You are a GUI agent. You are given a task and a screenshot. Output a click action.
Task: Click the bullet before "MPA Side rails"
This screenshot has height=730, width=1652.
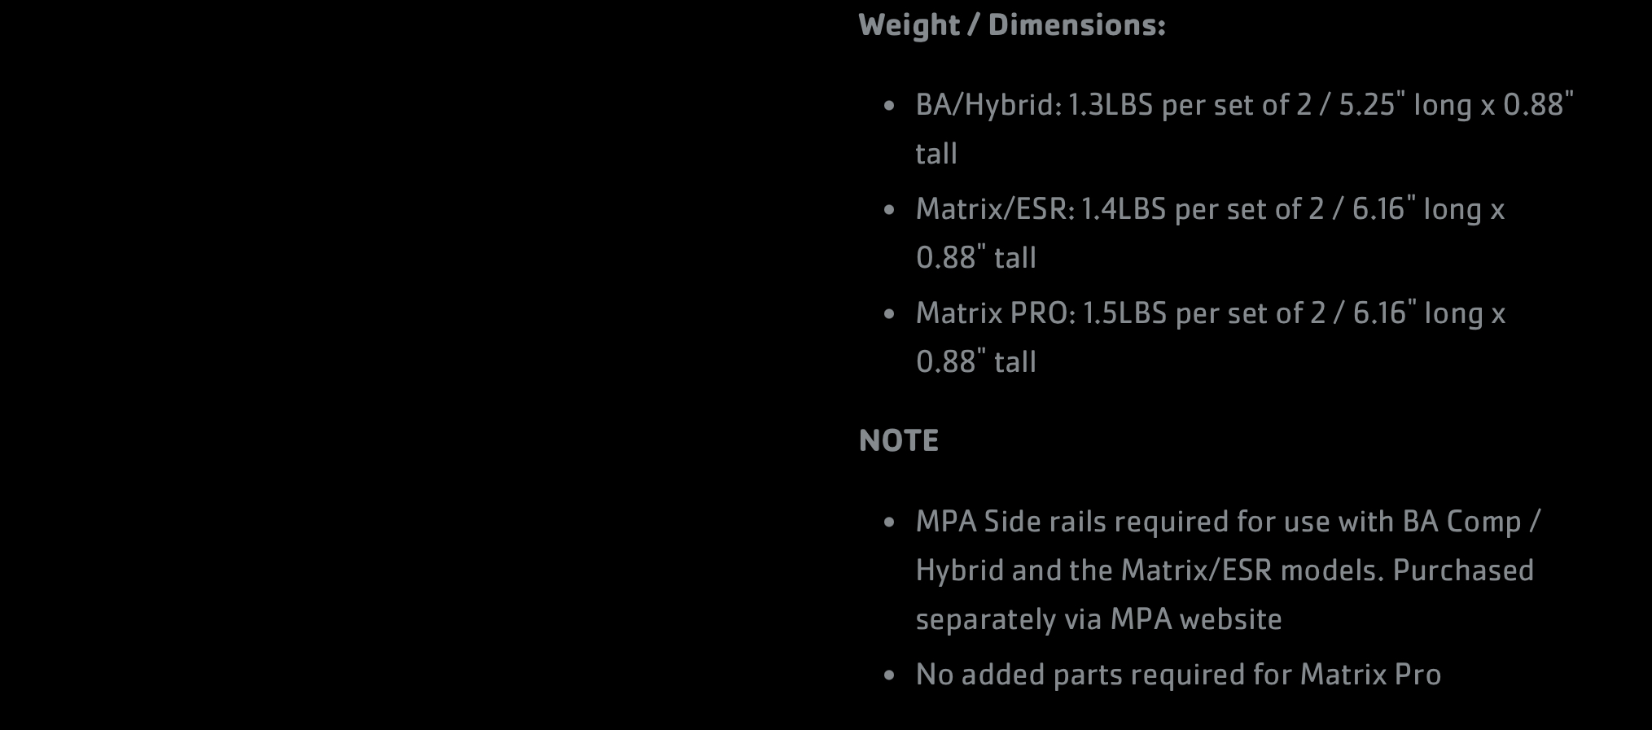[889, 522]
